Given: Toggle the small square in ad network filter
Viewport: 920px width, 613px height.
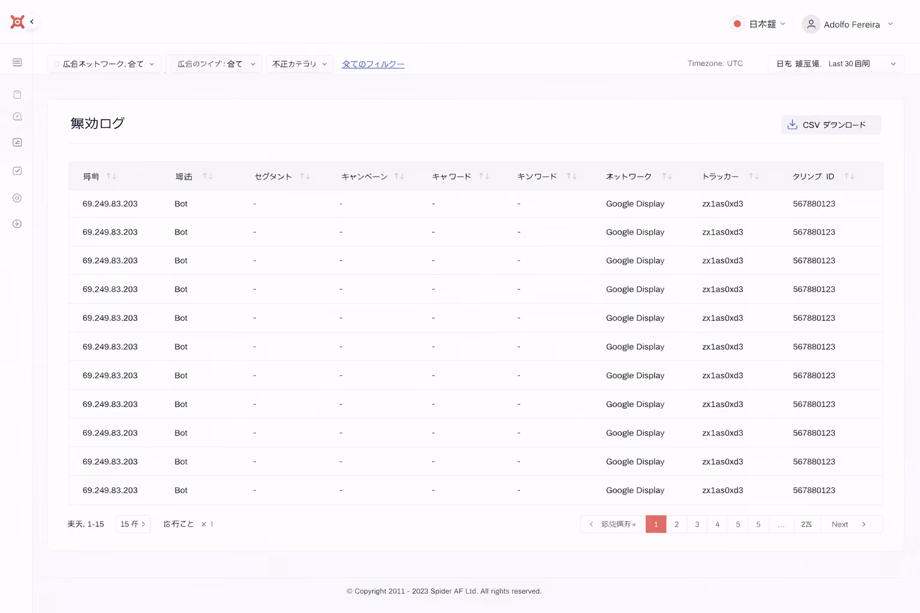Looking at the screenshot, I should pos(57,64).
